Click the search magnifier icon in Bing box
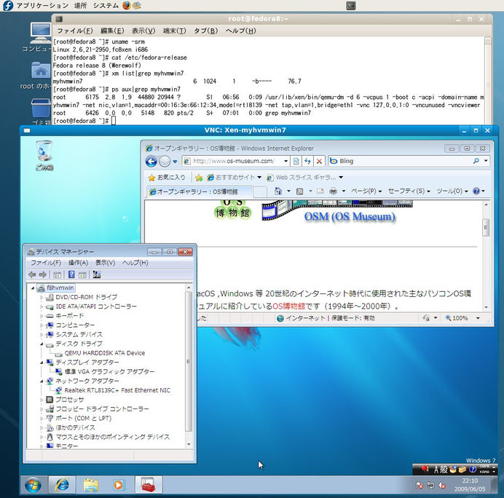Viewport: 504px width, 498px height. [476, 161]
